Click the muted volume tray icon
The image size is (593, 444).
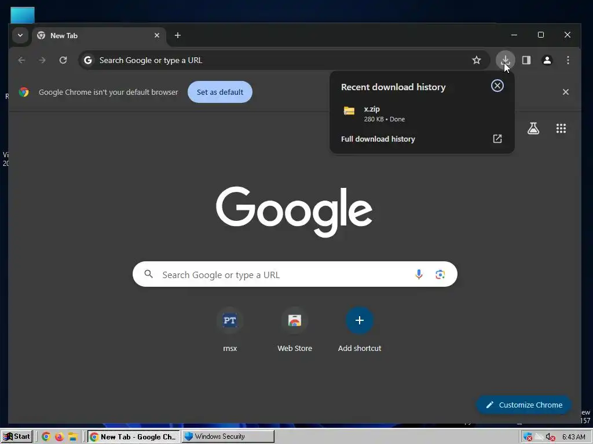[550, 437]
